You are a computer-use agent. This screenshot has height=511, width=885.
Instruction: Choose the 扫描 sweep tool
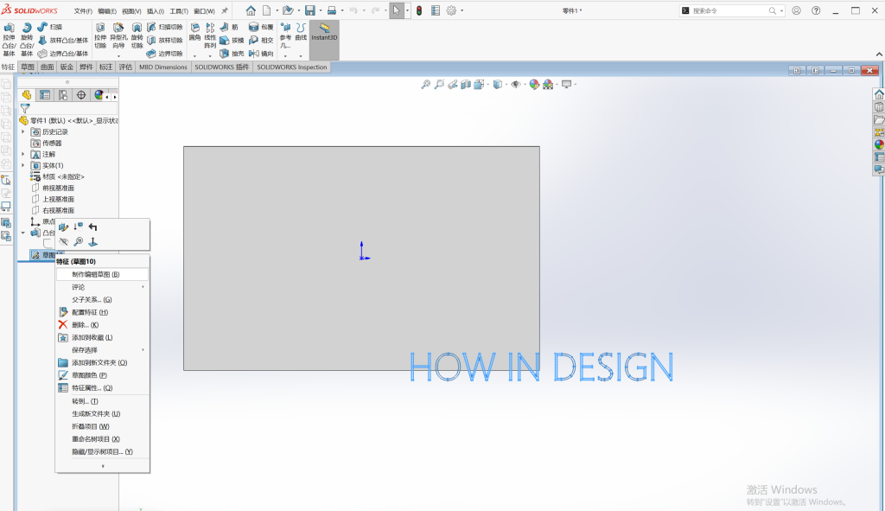pyautogui.click(x=50, y=27)
